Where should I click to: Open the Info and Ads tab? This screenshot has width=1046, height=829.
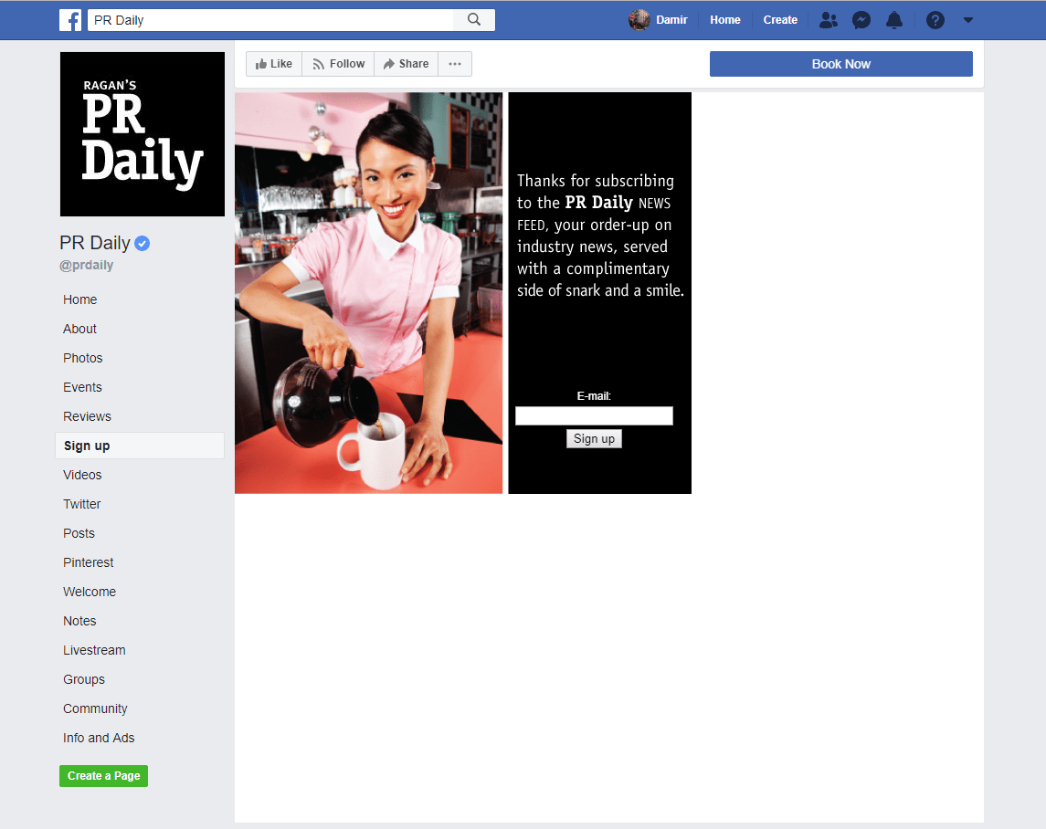click(99, 739)
